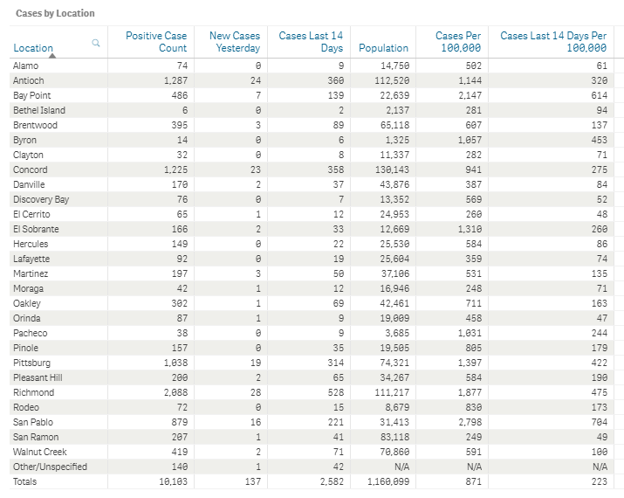
Task: Click the Other/Unspecified row label
Action: (x=50, y=467)
